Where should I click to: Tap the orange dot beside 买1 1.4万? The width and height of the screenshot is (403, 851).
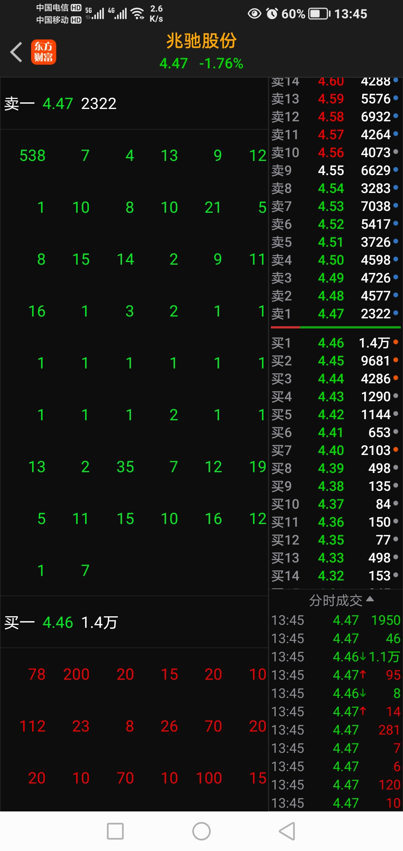tap(396, 342)
